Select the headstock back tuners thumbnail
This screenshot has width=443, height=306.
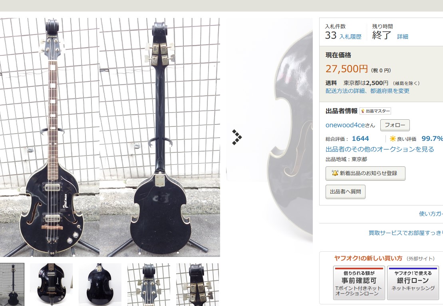pyautogui.click(x=197, y=284)
